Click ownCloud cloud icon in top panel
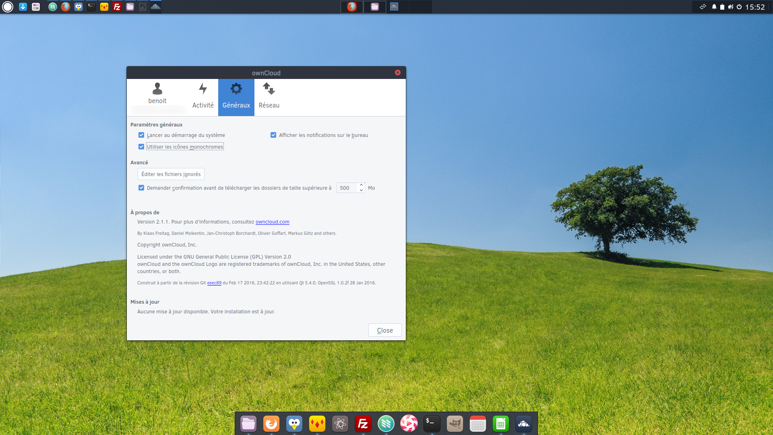Viewport: 773px width, 435px height. 156,7
